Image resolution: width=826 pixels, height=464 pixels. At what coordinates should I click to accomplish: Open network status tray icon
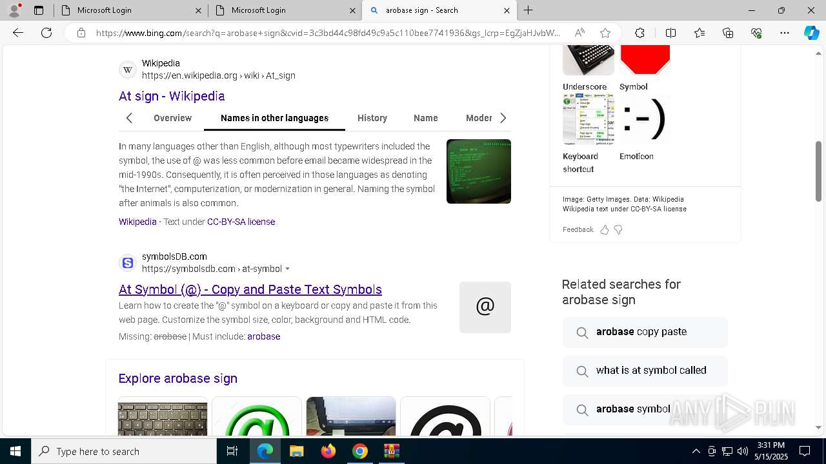[727, 451]
